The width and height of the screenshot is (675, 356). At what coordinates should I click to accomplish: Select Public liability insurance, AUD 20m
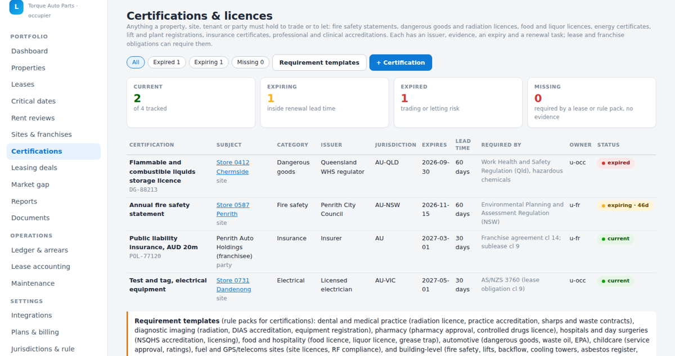tap(164, 243)
